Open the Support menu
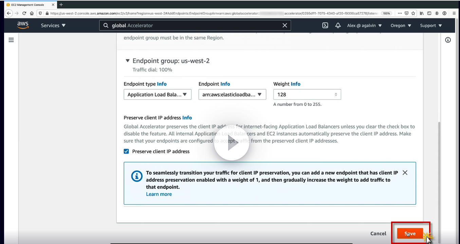460x244 pixels. pyautogui.click(x=431, y=25)
